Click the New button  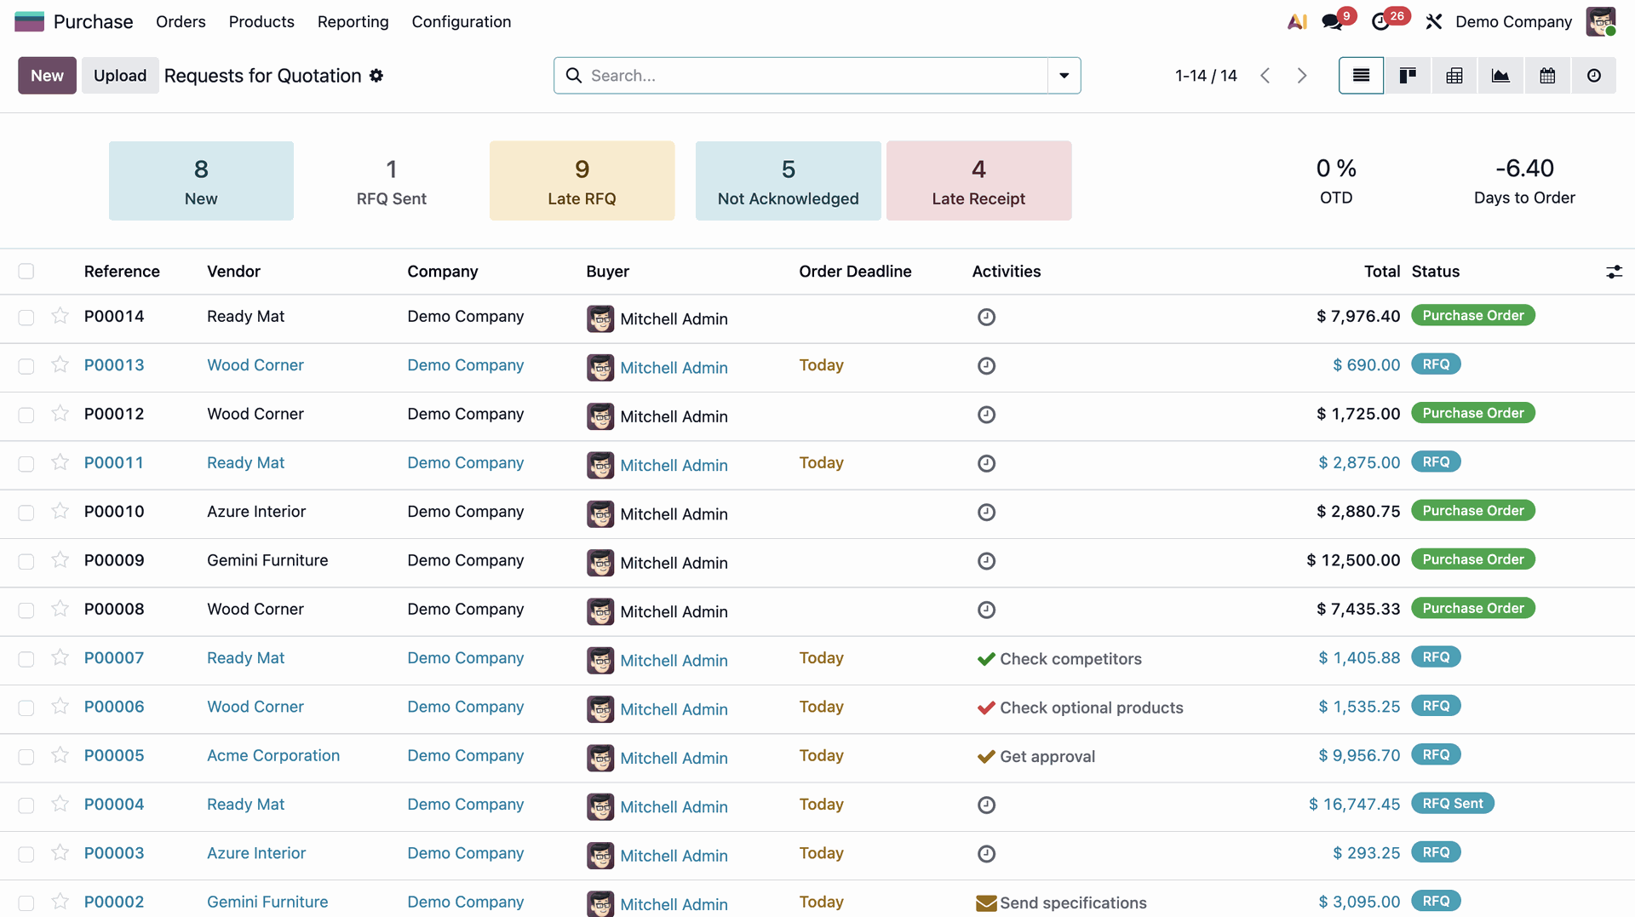pos(47,76)
